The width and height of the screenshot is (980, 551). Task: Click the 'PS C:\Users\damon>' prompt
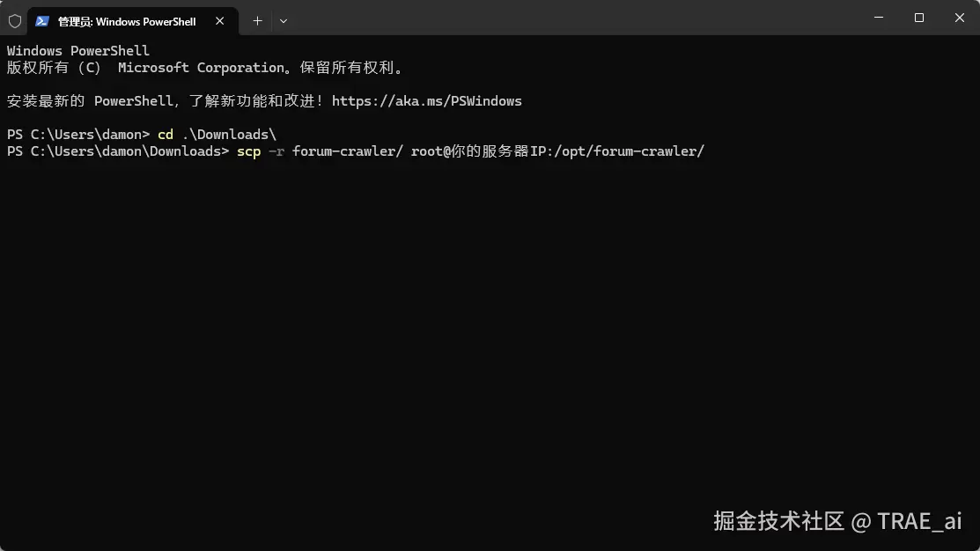78,135
